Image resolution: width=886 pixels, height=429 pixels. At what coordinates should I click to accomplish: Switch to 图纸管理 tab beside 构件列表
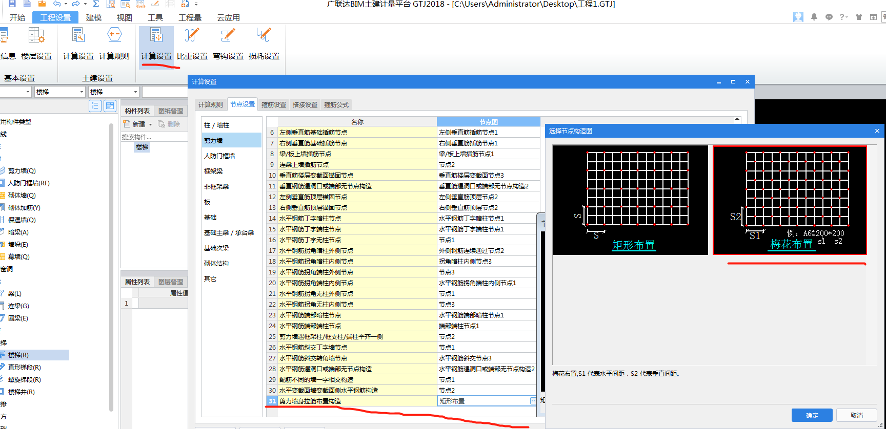(171, 111)
